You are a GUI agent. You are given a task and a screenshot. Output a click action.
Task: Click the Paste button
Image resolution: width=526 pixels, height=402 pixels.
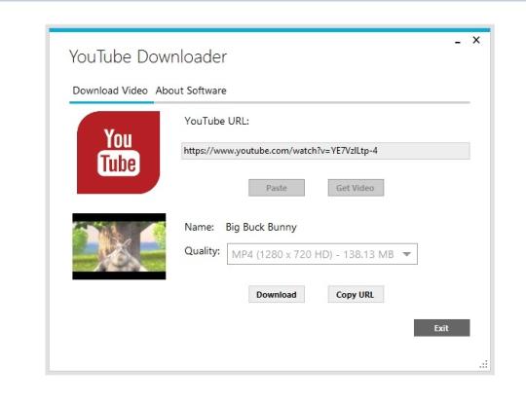(x=277, y=188)
